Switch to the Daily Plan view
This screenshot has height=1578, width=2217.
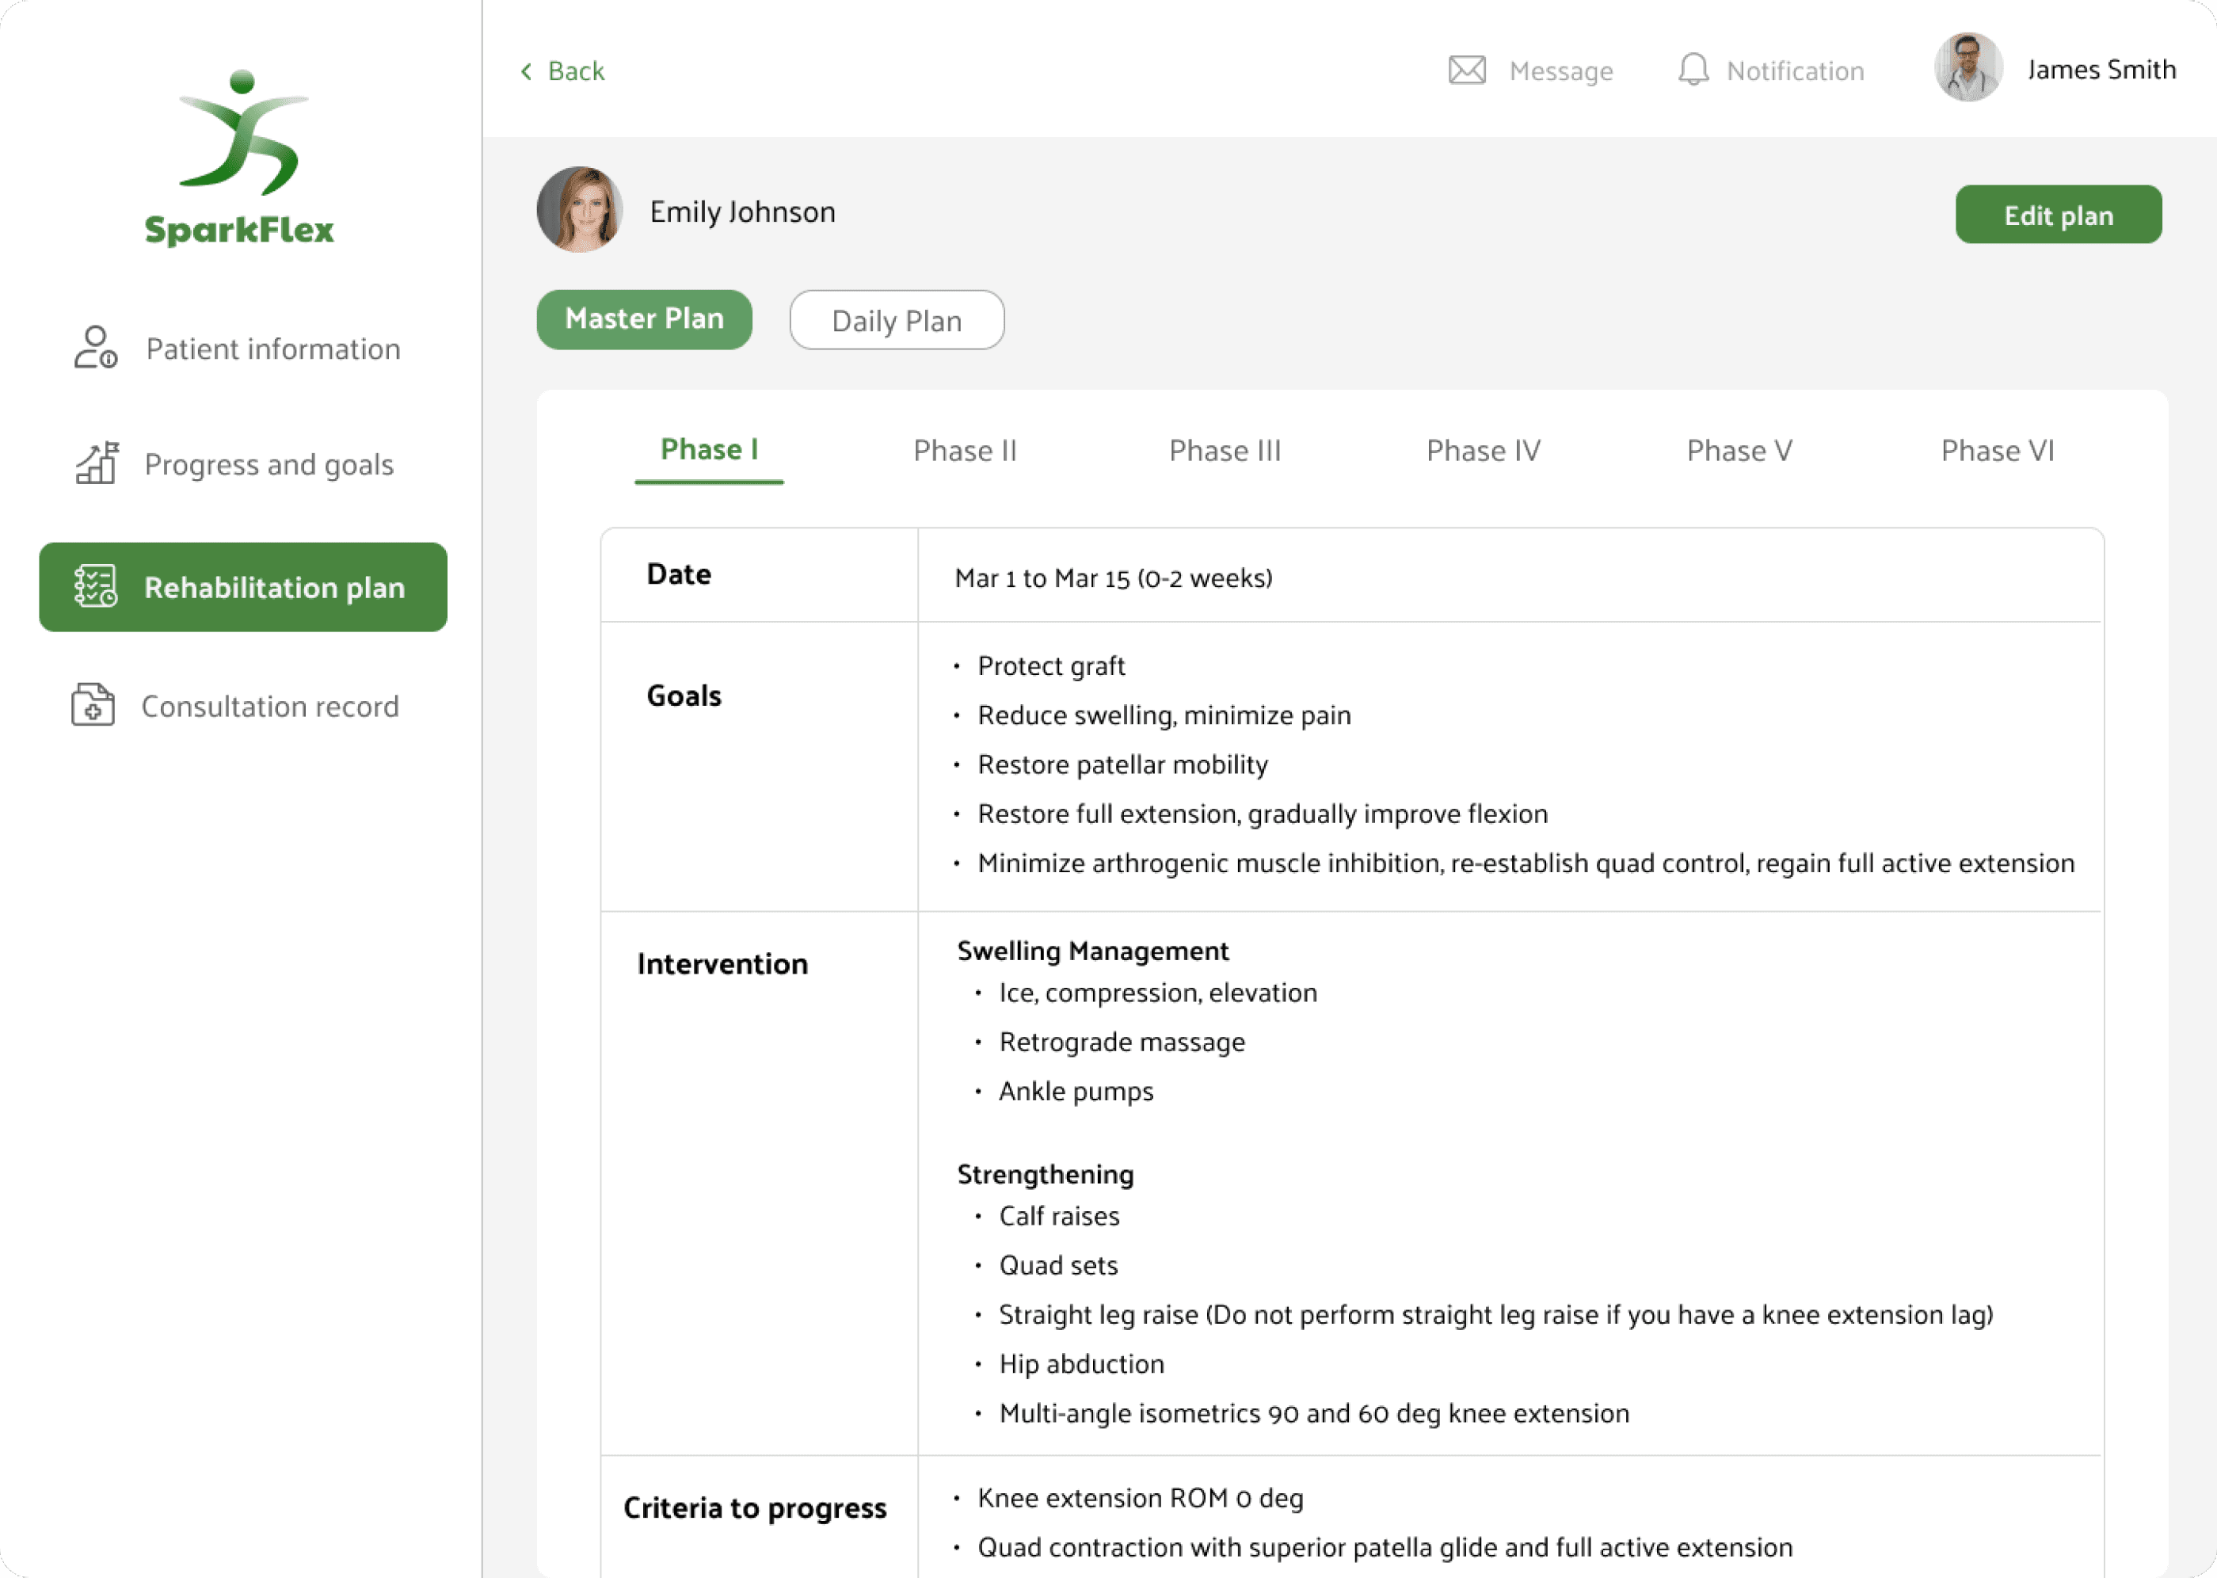point(896,321)
